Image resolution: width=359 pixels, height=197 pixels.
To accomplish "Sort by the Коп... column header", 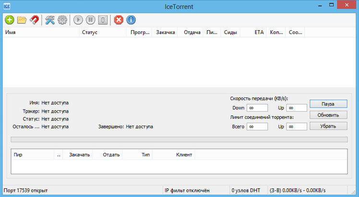I will click(276, 32).
